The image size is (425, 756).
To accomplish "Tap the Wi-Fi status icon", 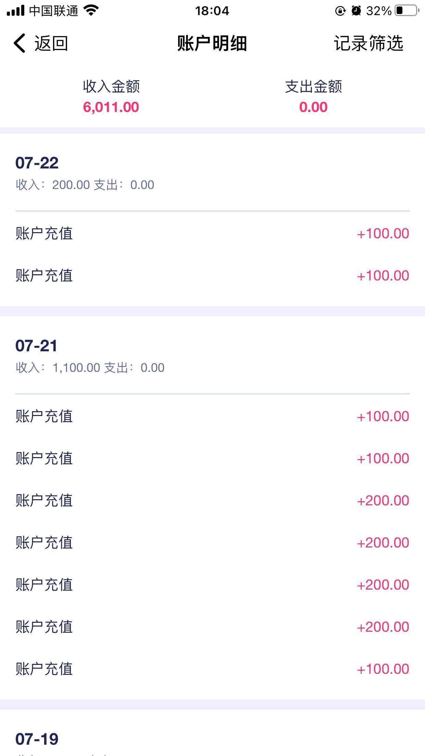I will click(91, 11).
